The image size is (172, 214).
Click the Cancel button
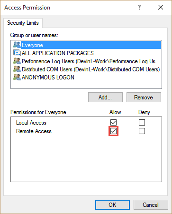tap(151, 205)
